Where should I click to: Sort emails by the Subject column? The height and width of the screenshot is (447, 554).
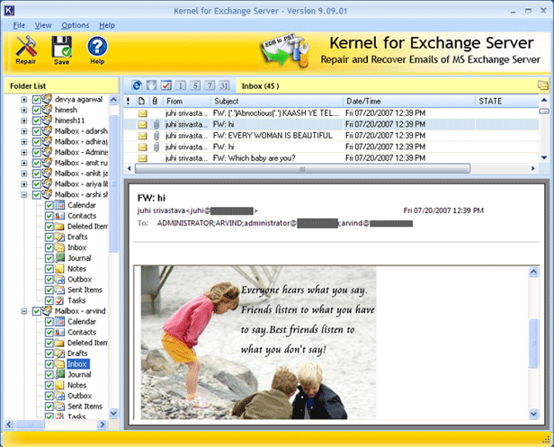pos(277,101)
